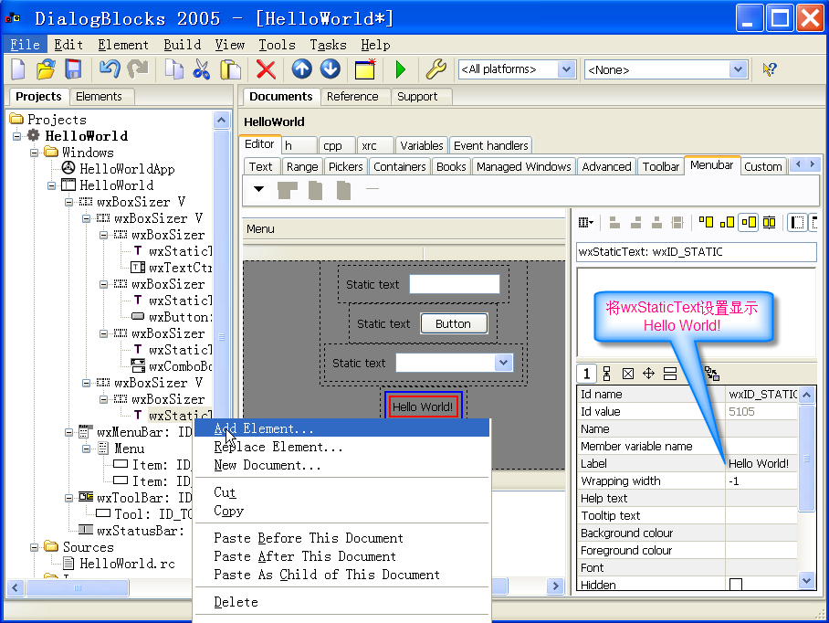Click the align-top yellow sizer icon
Viewport: 829px width, 623px height.
point(706,222)
